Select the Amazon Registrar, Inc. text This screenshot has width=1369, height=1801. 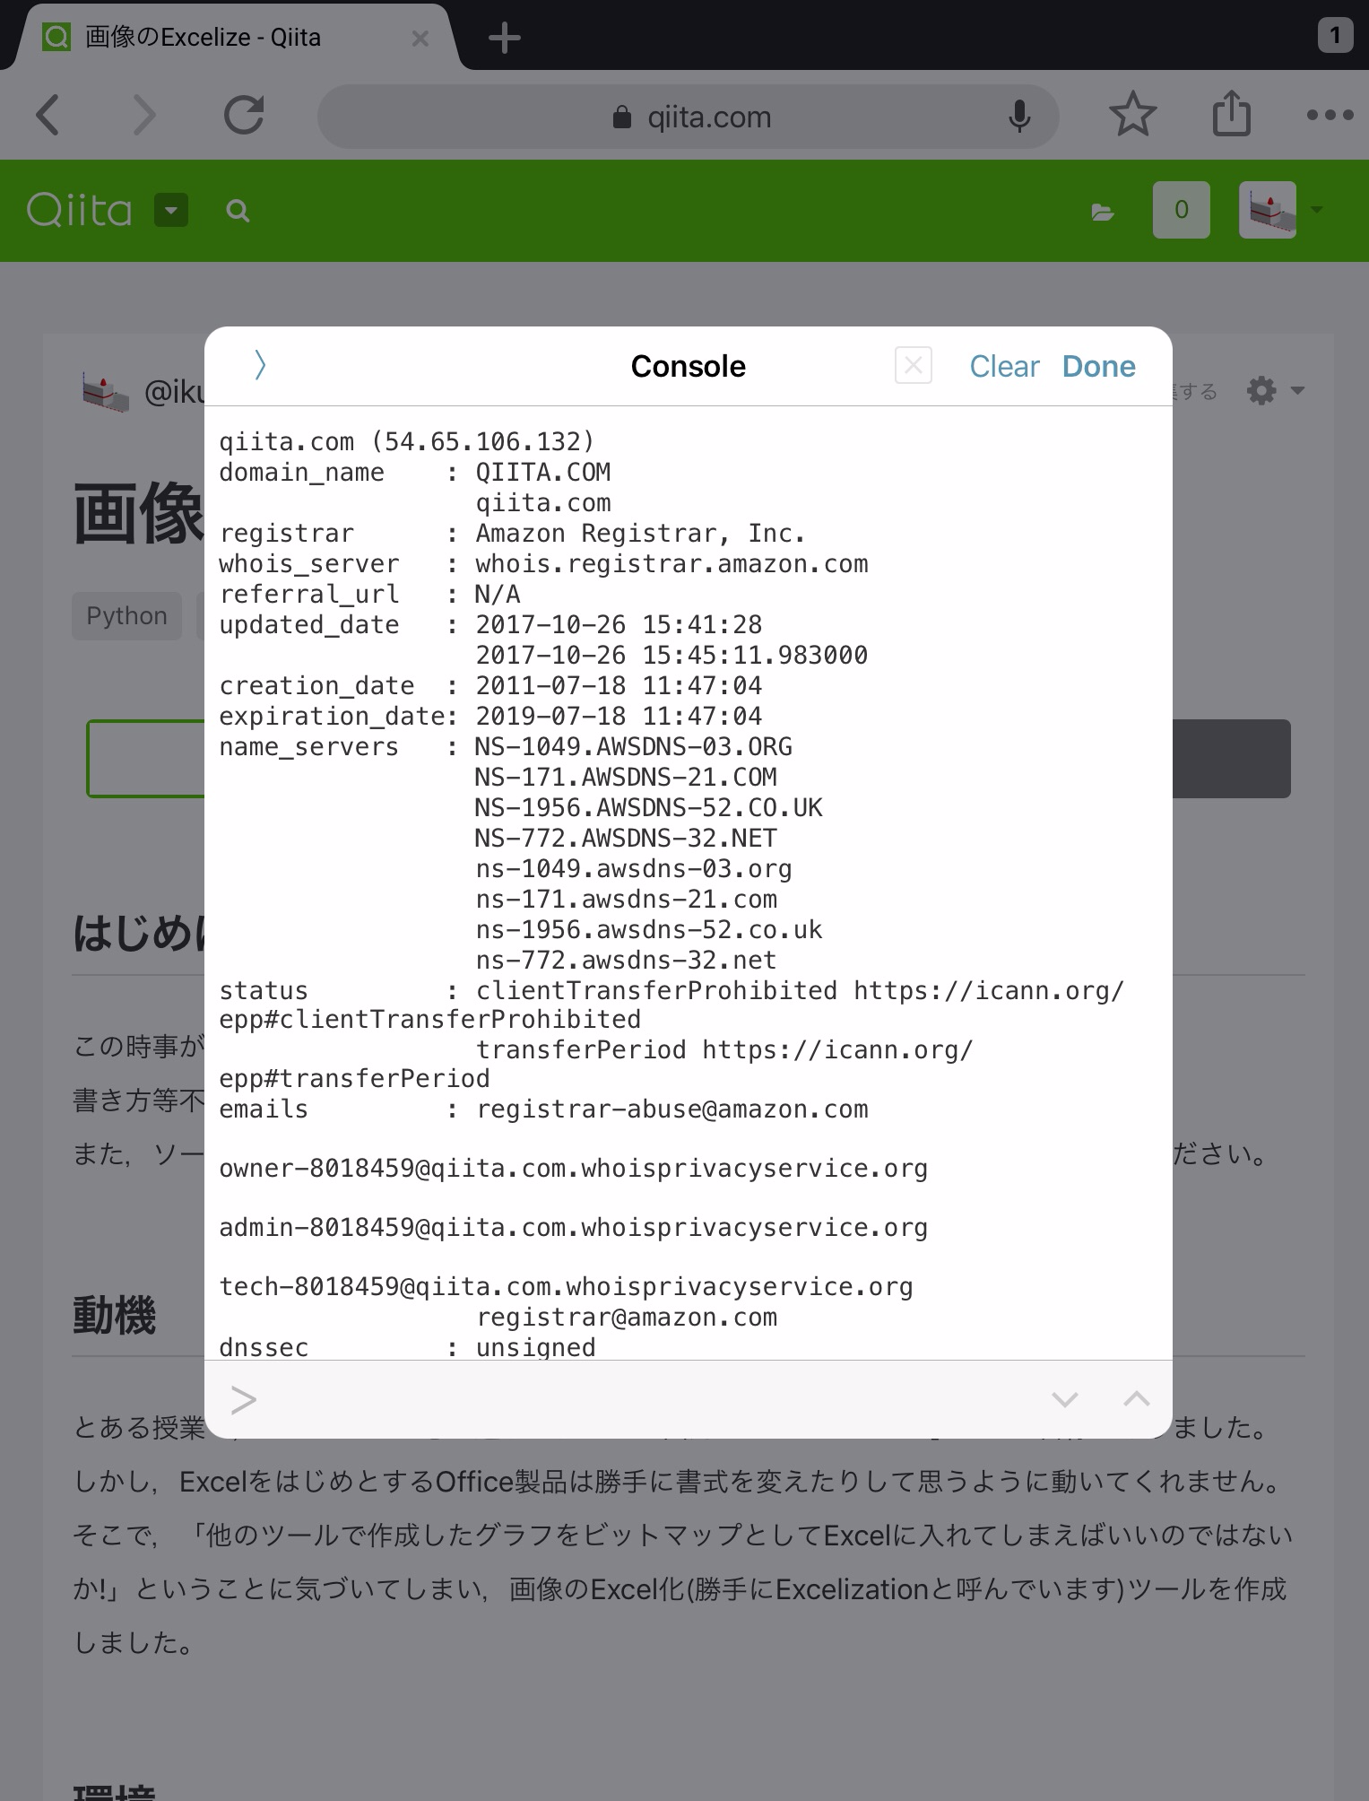(x=640, y=534)
